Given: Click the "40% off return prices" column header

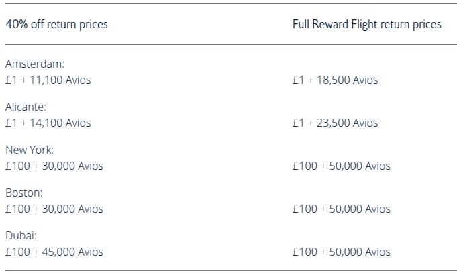Looking at the screenshot, I should tap(56, 24).
